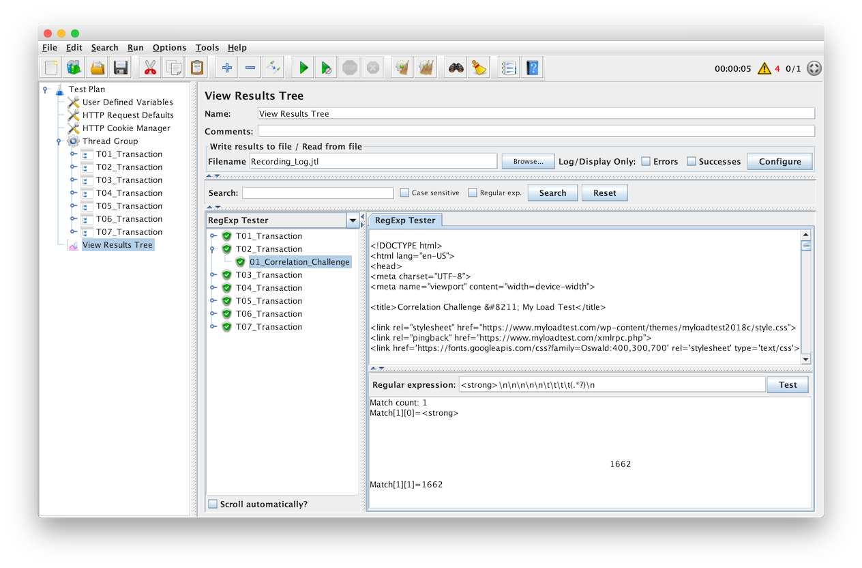Click the Add plus icon in toolbar
This screenshot has height=568, width=862.
[x=227, y=68]
